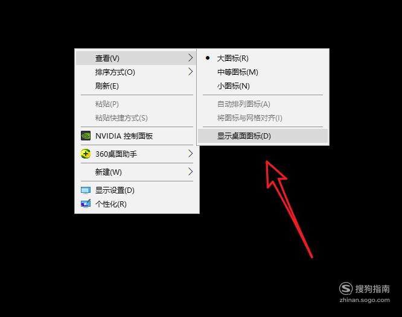Open 个性化(R) menu entry text

click(111, 204)
